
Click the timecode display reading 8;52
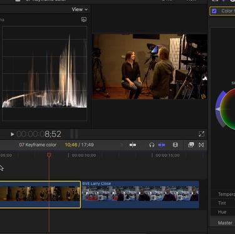point(39,134)
